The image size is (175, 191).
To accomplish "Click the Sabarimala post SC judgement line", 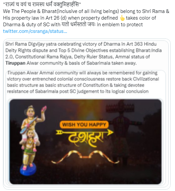I will point(78,91).
